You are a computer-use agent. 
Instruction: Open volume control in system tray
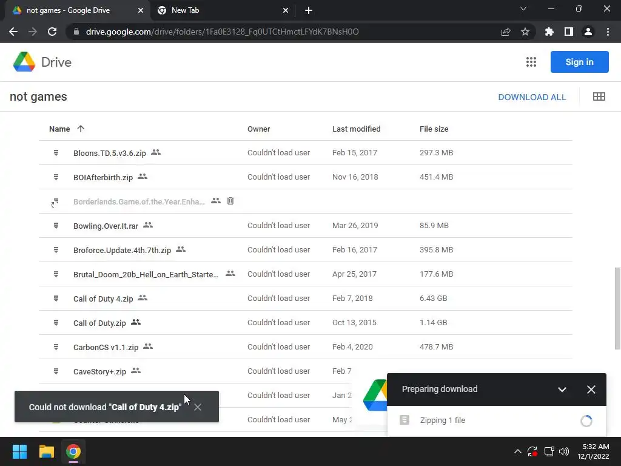tap(564, 451)
